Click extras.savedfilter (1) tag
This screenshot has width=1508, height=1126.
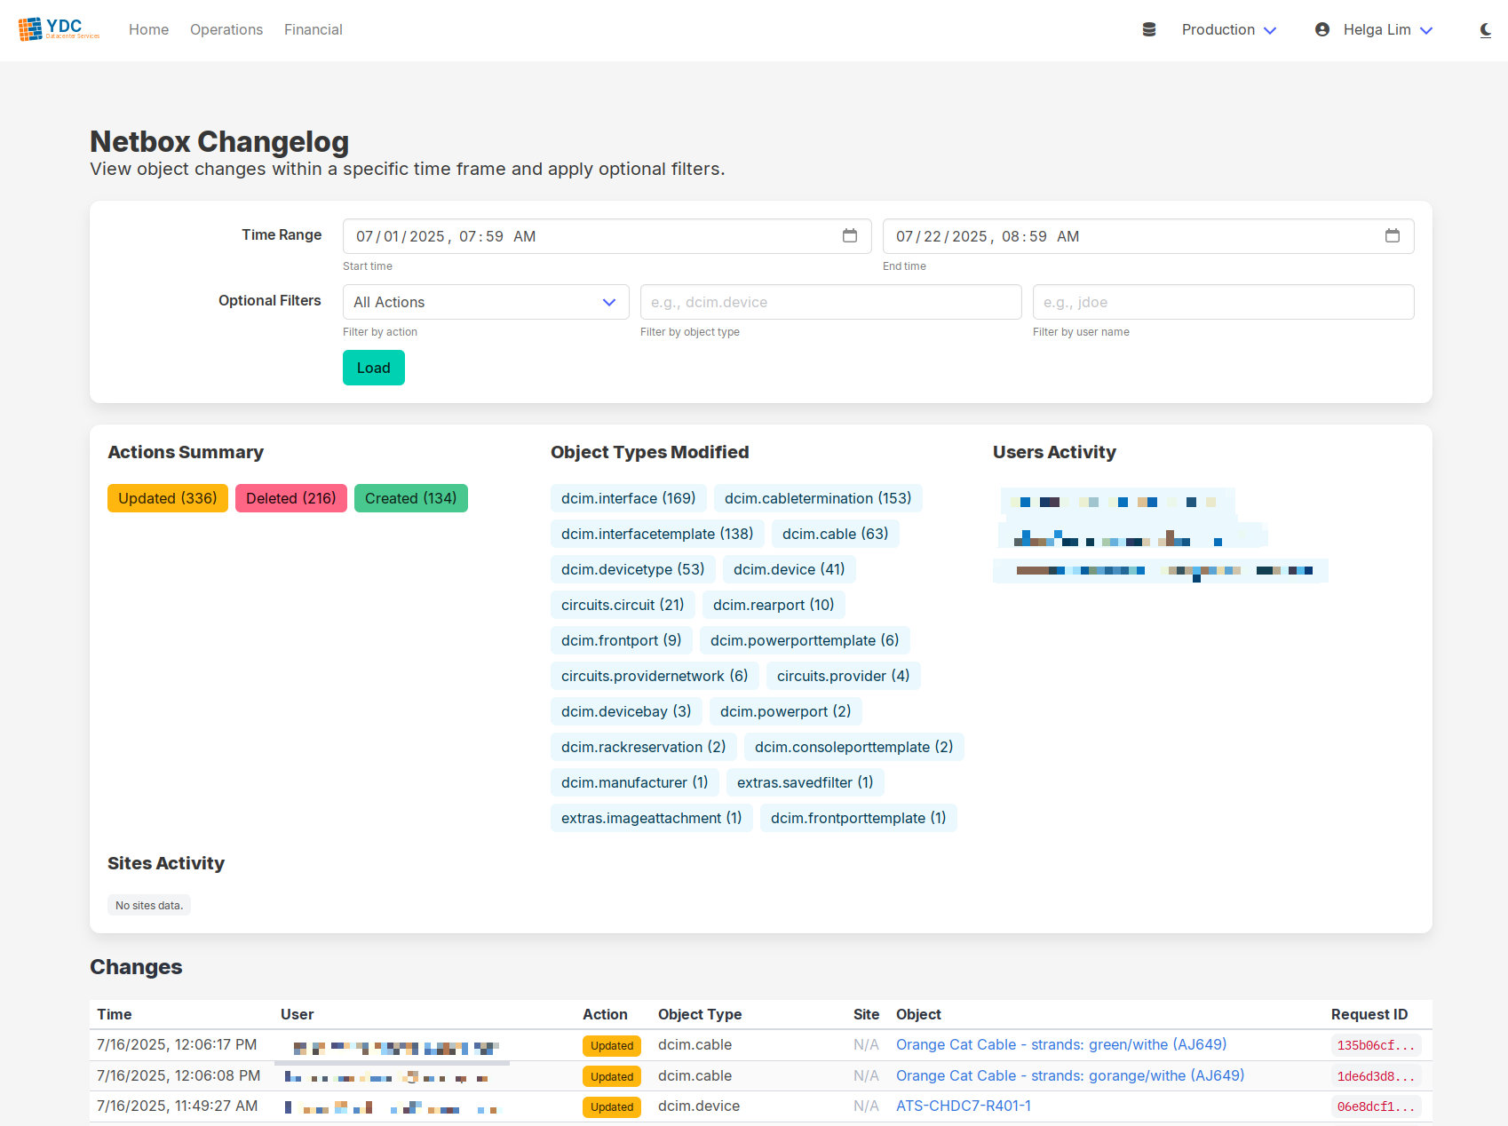(806, 782)
